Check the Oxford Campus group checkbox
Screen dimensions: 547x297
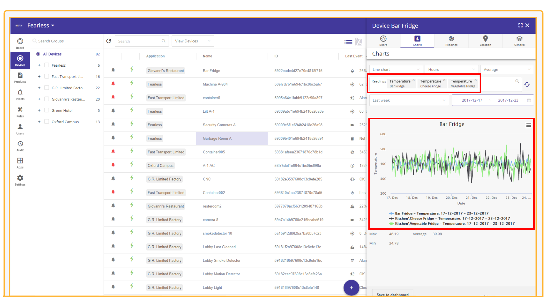pyautogui.click(x=46, y=122)
